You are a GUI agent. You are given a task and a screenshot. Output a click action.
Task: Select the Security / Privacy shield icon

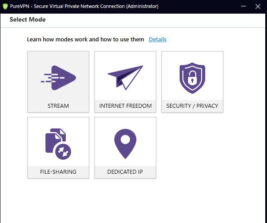point(192,78)
